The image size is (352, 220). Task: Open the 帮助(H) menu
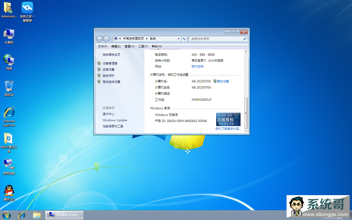point(157,46)
